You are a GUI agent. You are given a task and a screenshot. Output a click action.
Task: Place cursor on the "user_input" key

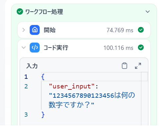(x=72, y=86)
